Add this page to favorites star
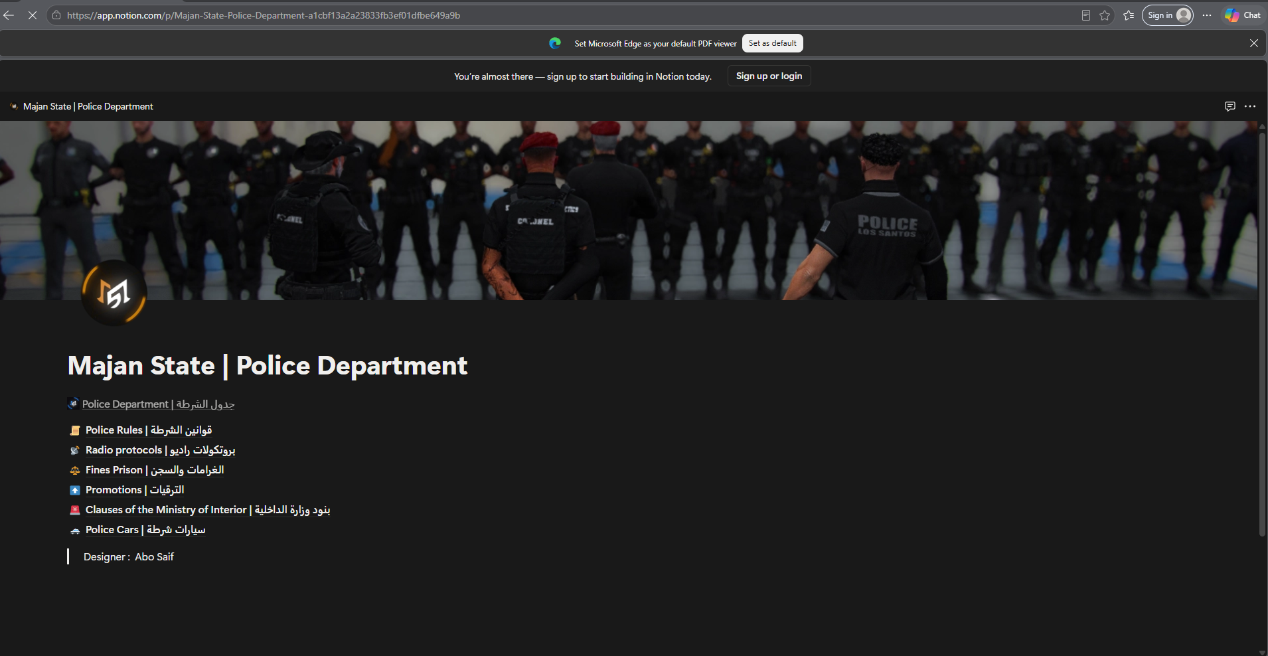This screenshot has height=656, width=1268. point(1105,15)
